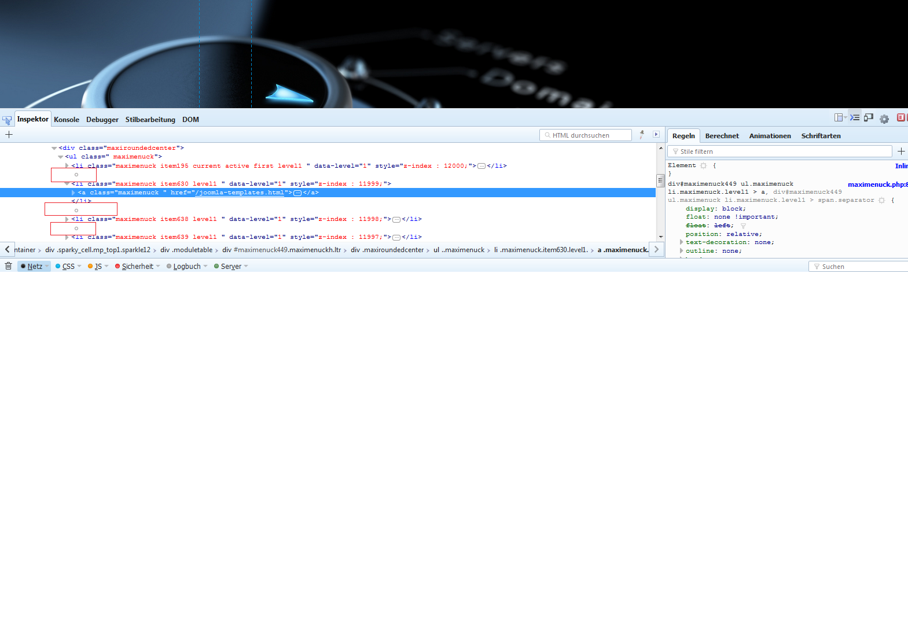Select the frame chooser icon
The width and height of the screenshot is (908, 624).
(839, 117)
